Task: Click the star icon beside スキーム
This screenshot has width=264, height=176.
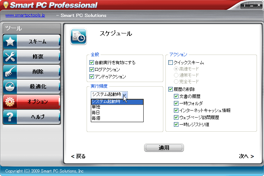Action: (x=10, y=42)
